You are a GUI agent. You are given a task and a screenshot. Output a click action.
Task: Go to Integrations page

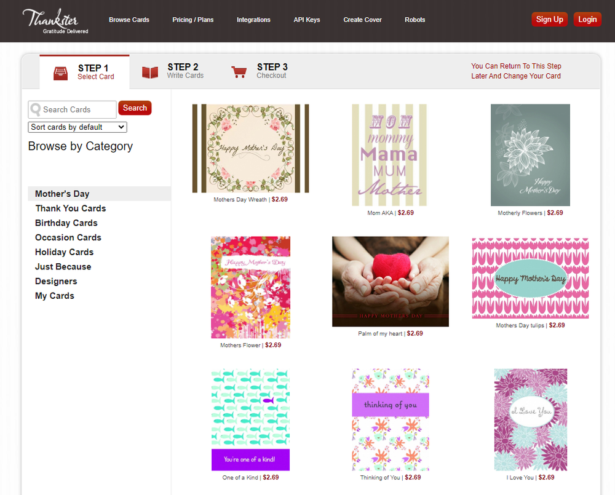tap(253, 20)
